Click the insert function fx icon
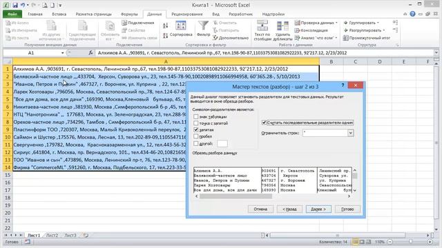 point(90,52)
